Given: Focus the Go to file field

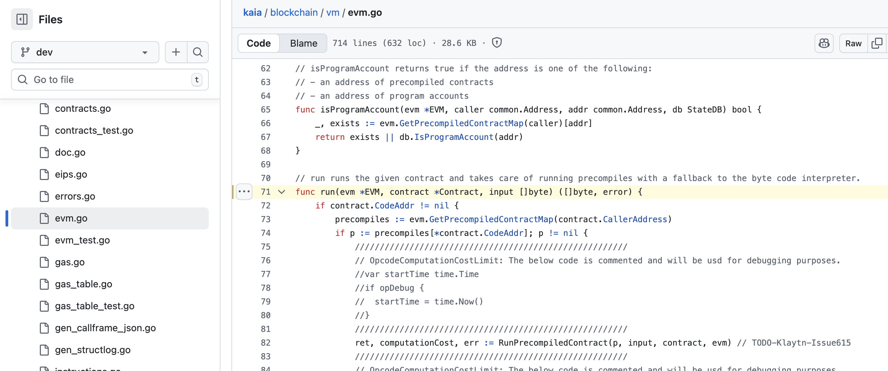Looking at the screenshot, I should 110,80.
